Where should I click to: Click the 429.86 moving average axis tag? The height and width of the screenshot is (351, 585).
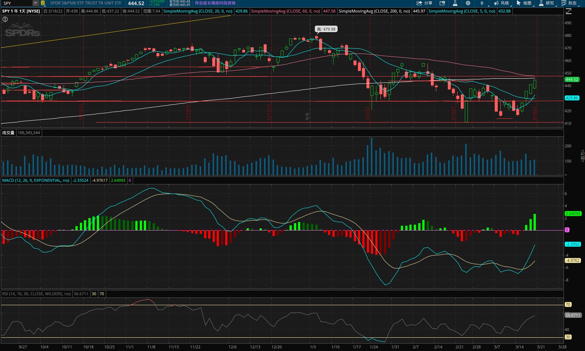tap(572, 98)
